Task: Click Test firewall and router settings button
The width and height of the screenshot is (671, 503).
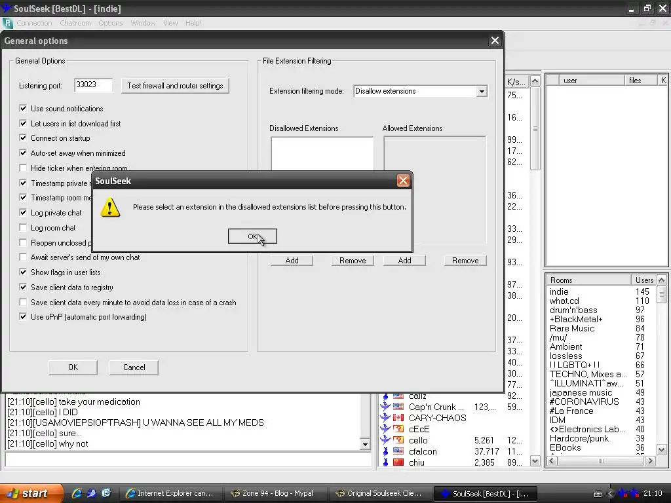Action: [x=175, y=86]
